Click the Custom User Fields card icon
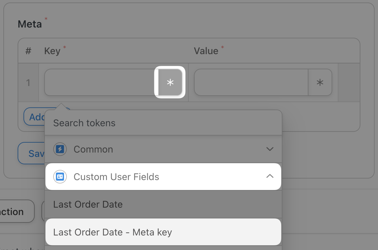Screen dimensions: 378x250 (x=60, y=177)
